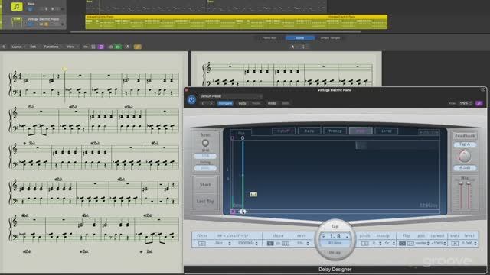Switch to the Score tab
Image resolution: width=490 pixels, height=275 pixels.
(x=299, y=37)
